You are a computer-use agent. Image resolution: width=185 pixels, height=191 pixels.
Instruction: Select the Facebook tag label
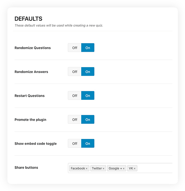[78, 168]
